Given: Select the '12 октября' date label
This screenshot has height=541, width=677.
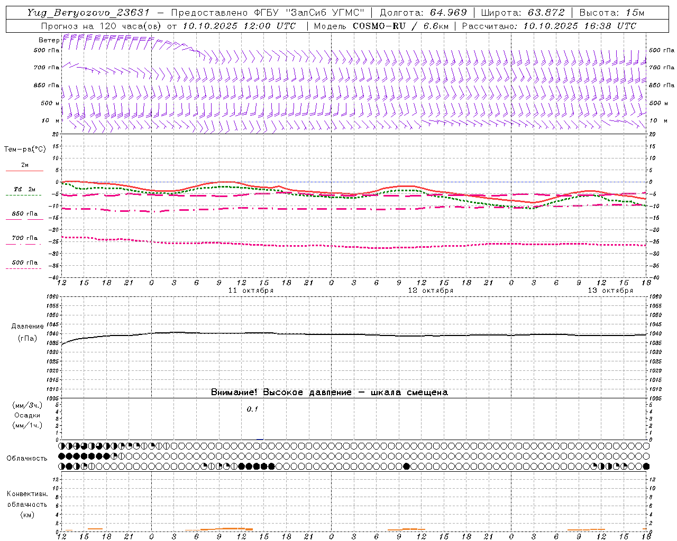Looking at the screenshot, I should click(431, 291).
